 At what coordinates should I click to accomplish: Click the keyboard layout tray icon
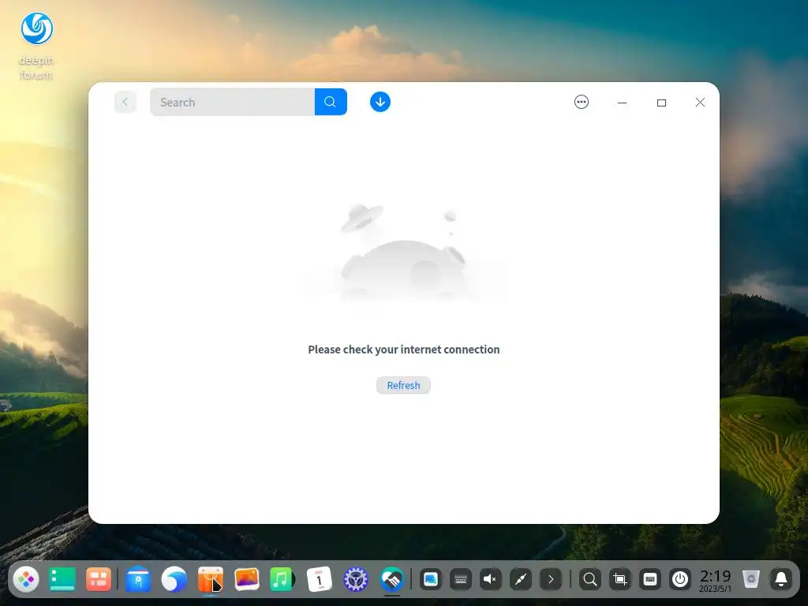[x=650, y=580]
